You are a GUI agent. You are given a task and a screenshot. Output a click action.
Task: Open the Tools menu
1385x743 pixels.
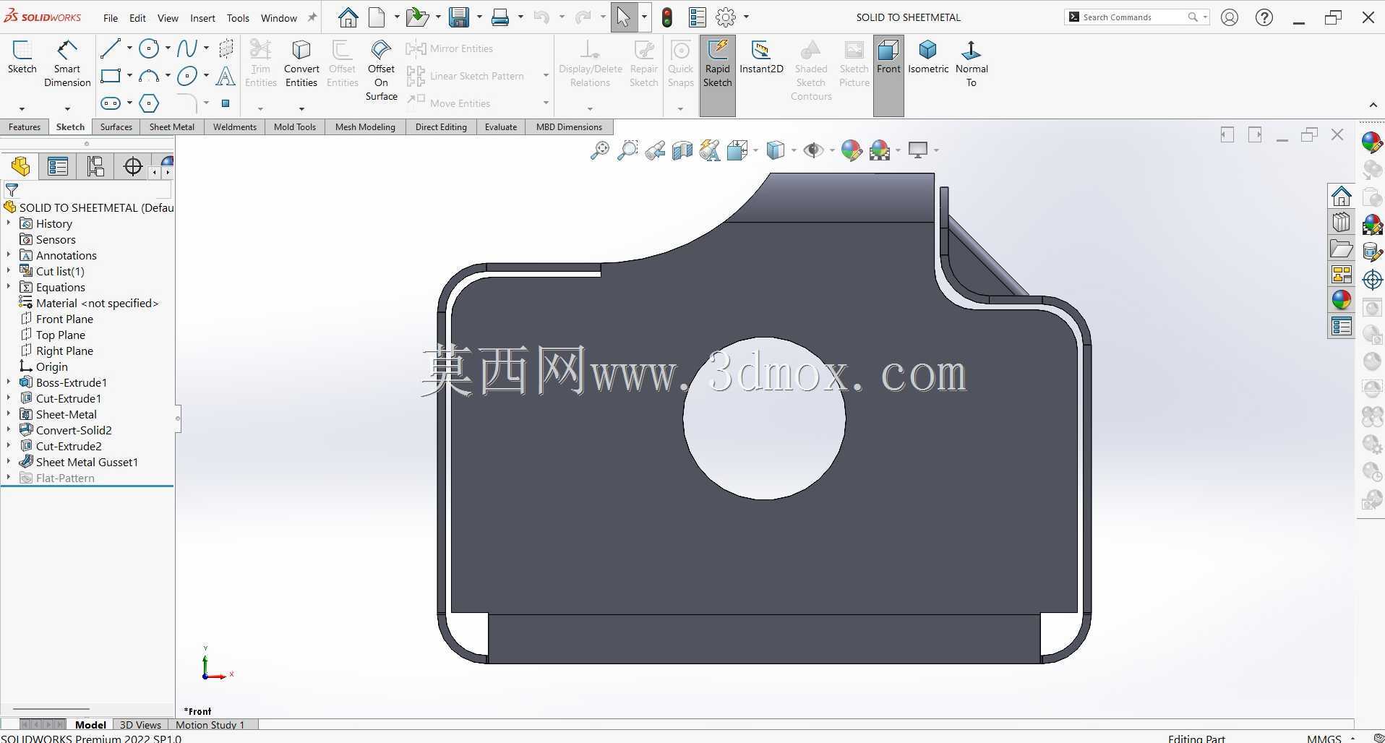tap(238, 18)
